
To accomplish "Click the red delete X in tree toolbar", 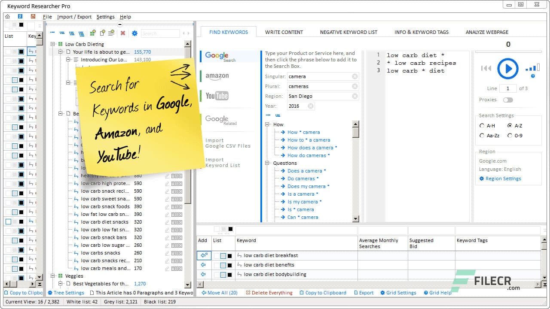I will coord(123,33).
